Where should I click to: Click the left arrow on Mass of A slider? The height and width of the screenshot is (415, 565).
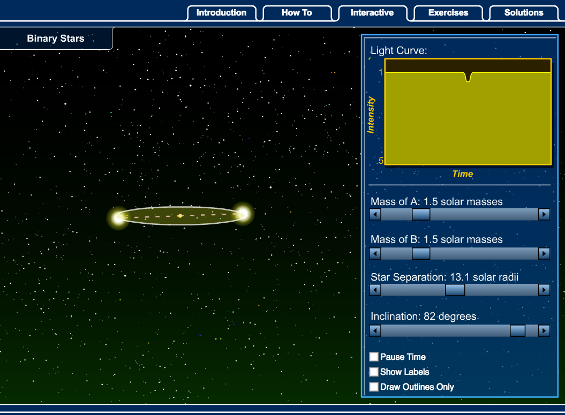(375, 214)
